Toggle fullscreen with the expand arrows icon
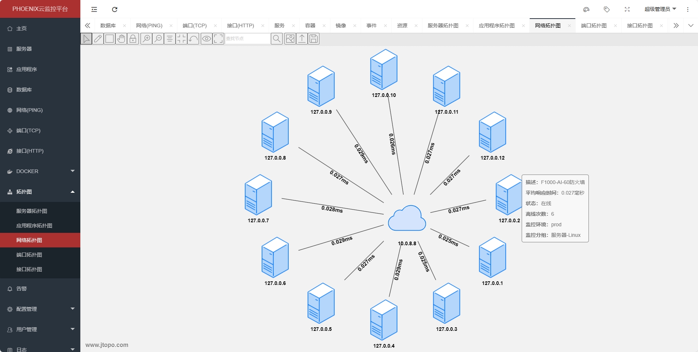Image resolution: width=698 pixels, height=352 pixels. click(627, 9)
